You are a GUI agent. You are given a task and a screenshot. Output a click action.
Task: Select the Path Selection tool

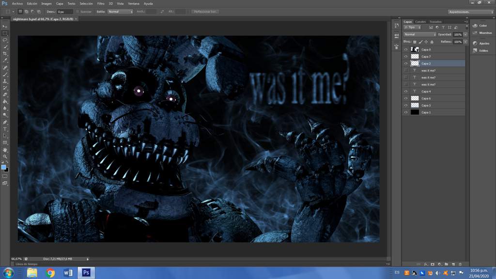5,136
